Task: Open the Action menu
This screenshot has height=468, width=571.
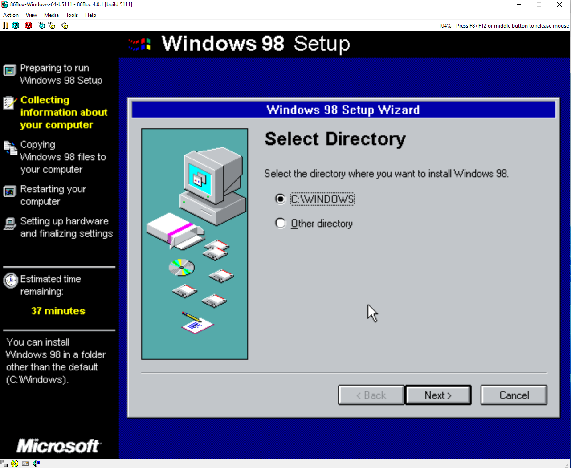Action: point(11,15)
